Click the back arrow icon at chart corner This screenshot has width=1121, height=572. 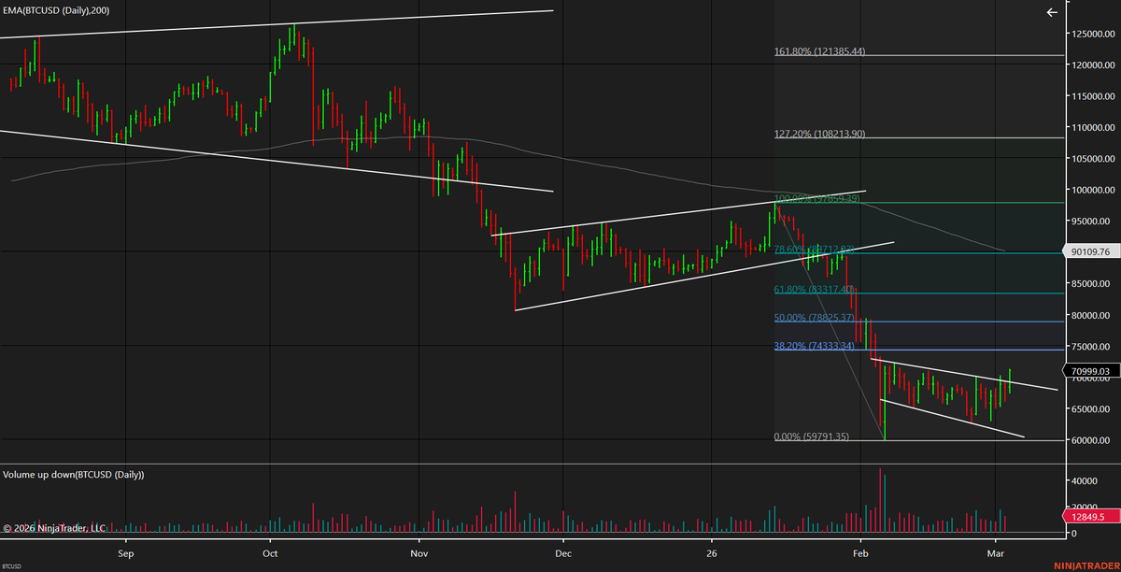point(1052,12)
